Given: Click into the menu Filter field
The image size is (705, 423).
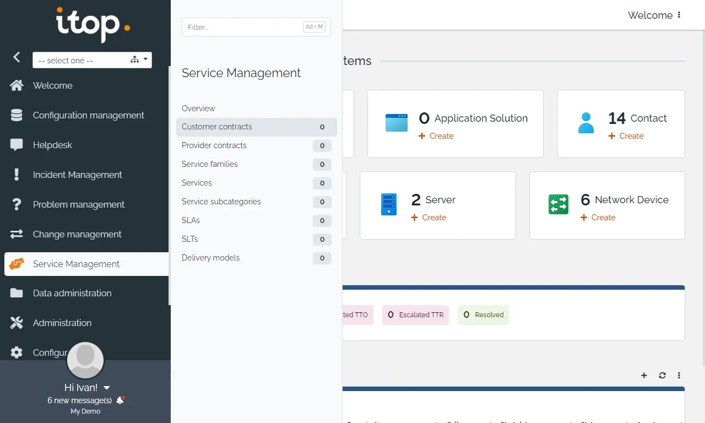Looking at the screenshot, I should [x=256, y=27].
